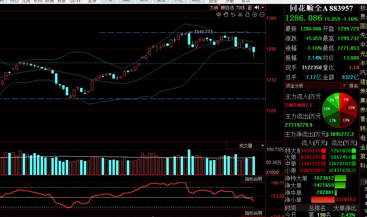Click the 均价 value 13.000

(x=351, y=58)
